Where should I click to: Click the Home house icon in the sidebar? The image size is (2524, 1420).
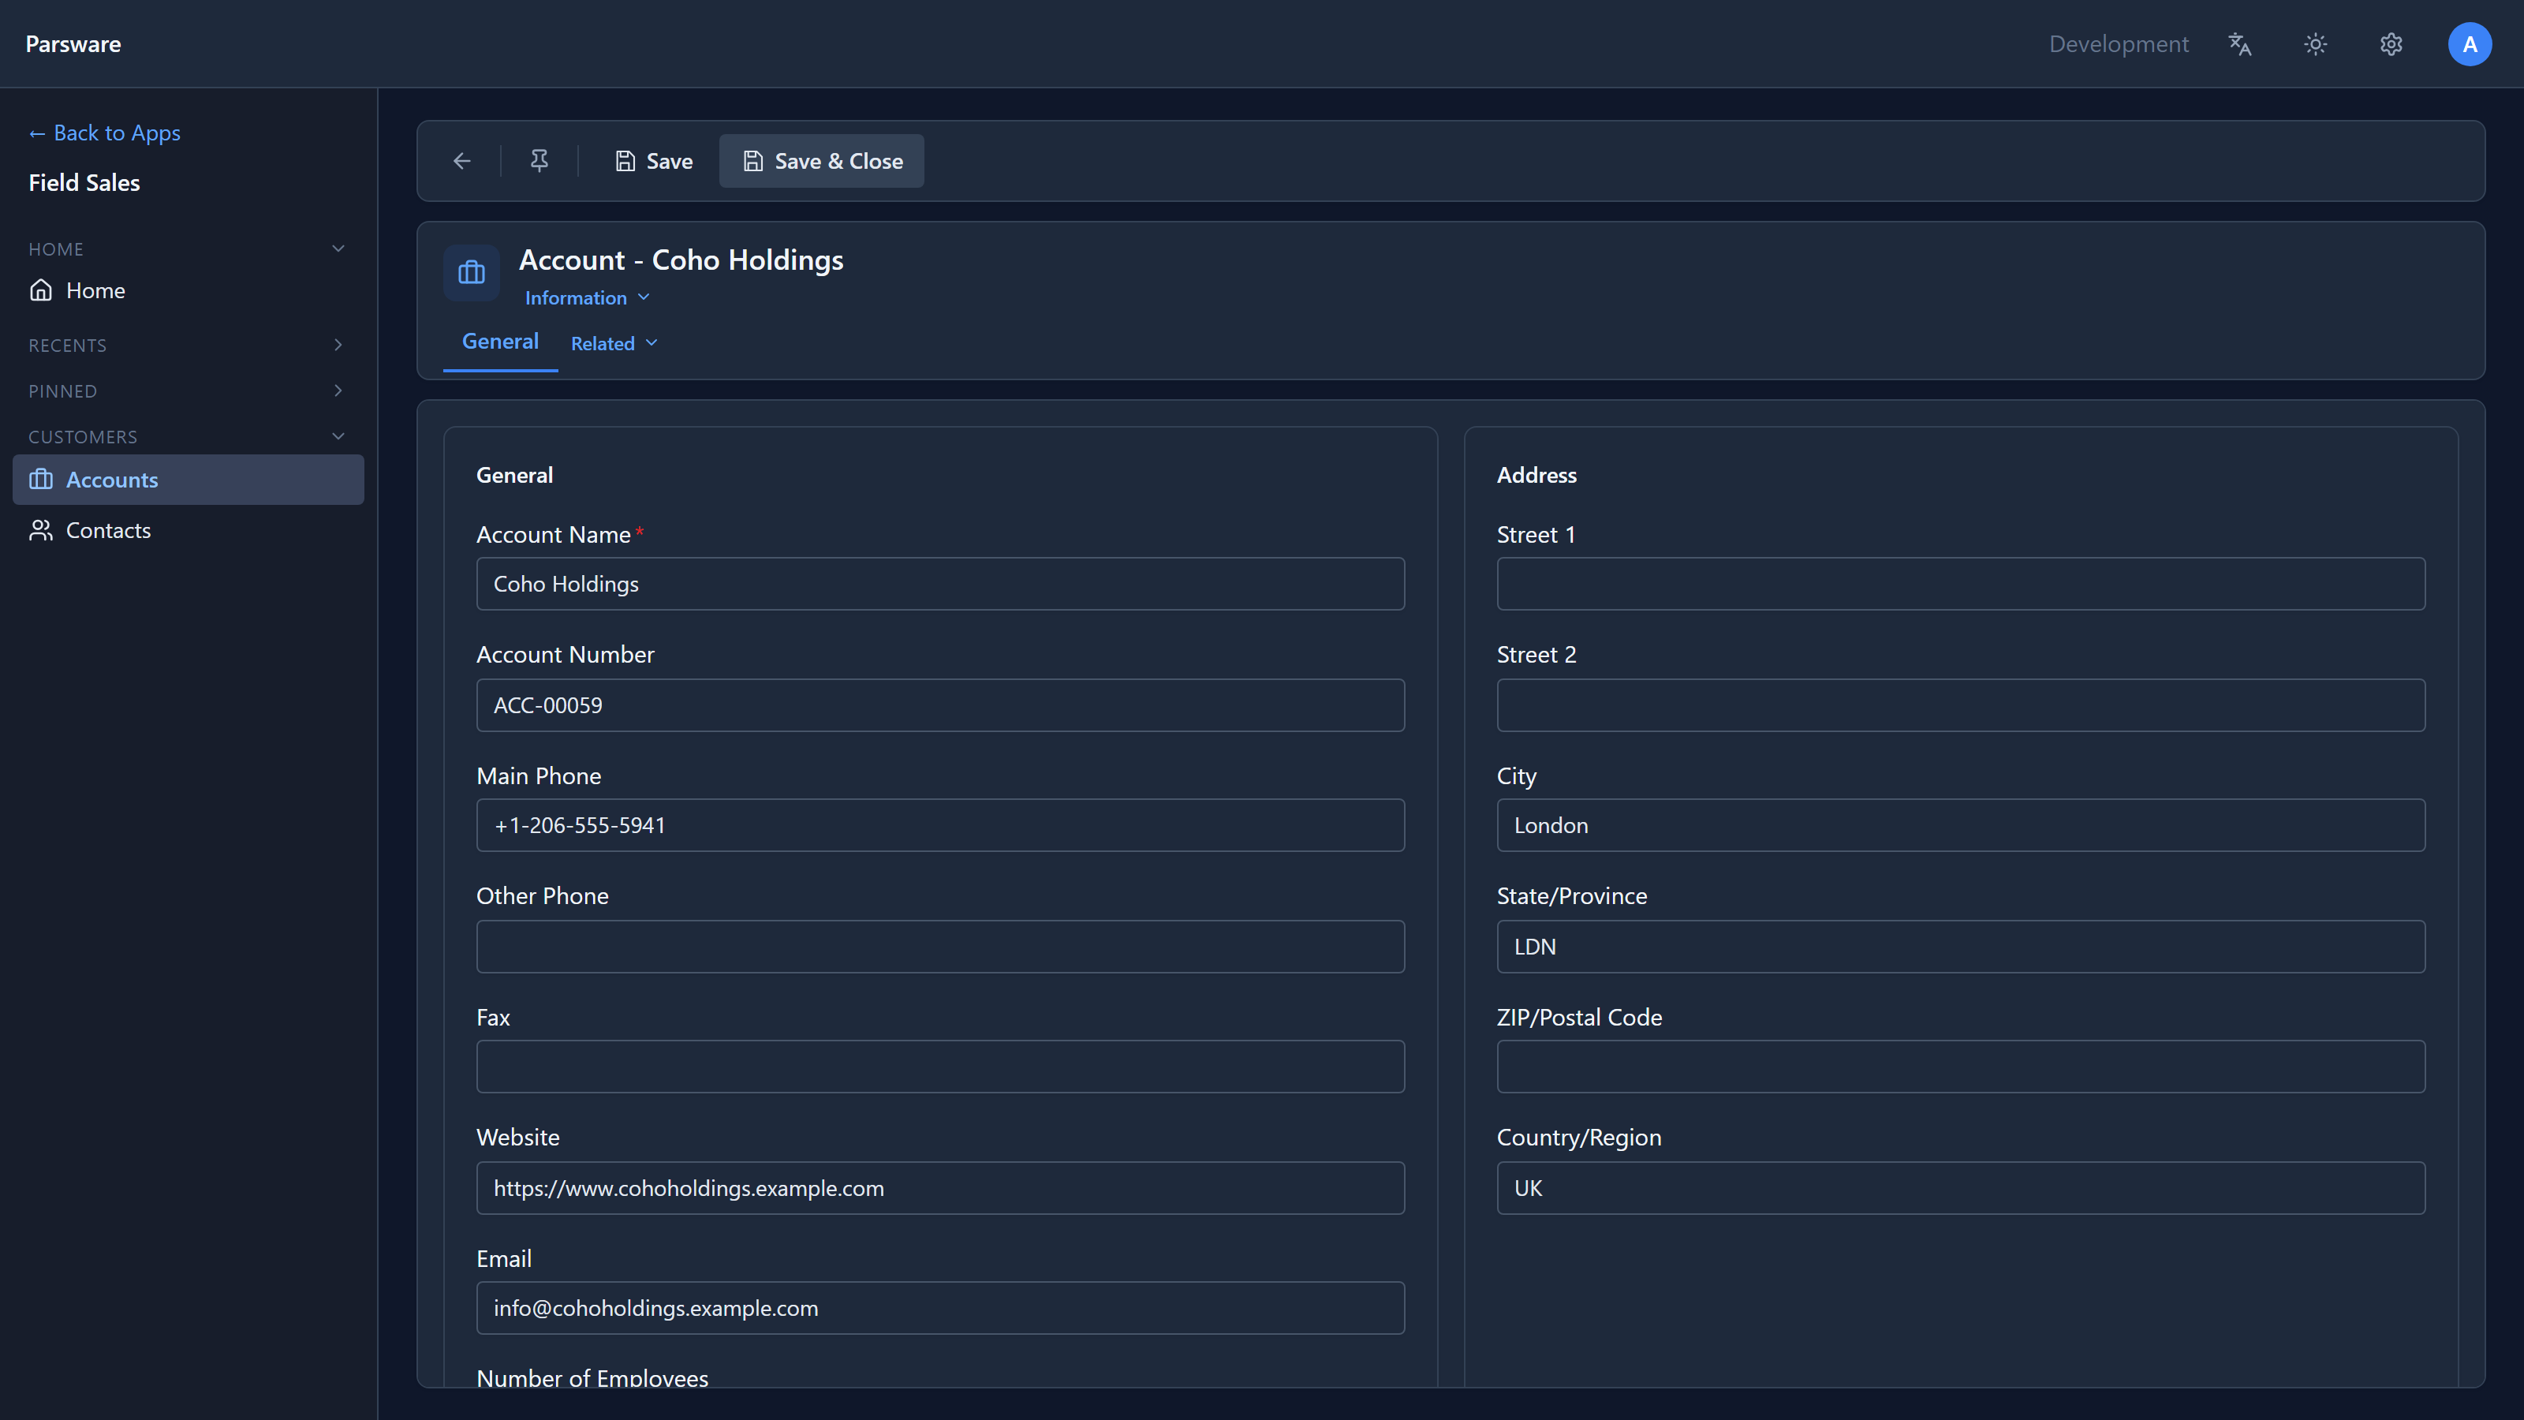coord(41,290)
